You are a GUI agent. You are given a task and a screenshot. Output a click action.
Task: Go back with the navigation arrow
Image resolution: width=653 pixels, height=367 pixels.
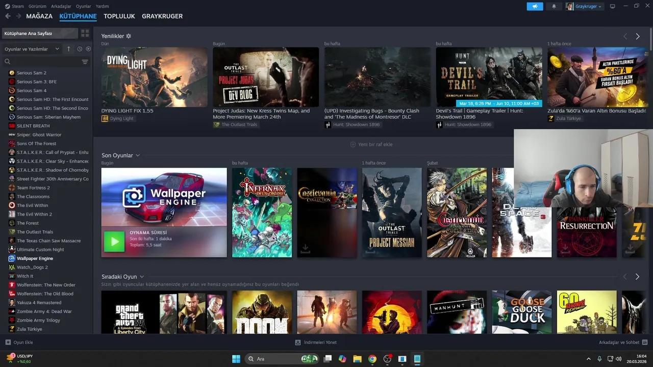(x=8, y=16)
